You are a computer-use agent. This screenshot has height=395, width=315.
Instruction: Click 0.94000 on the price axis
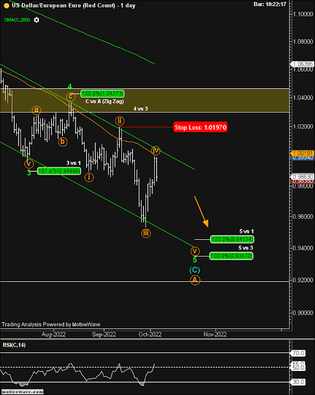[x=303, y=248]
